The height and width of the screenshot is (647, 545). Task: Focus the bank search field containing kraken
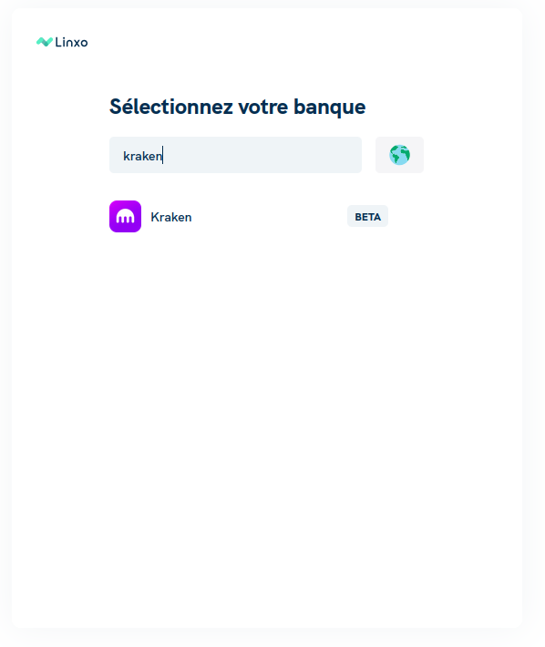click(235, 155)
